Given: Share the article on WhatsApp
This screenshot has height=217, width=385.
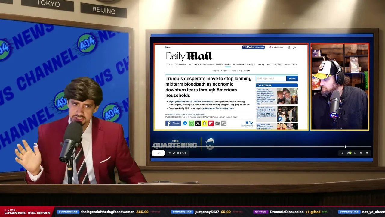Looking at the screenshot, I should (x=191, y=123).
